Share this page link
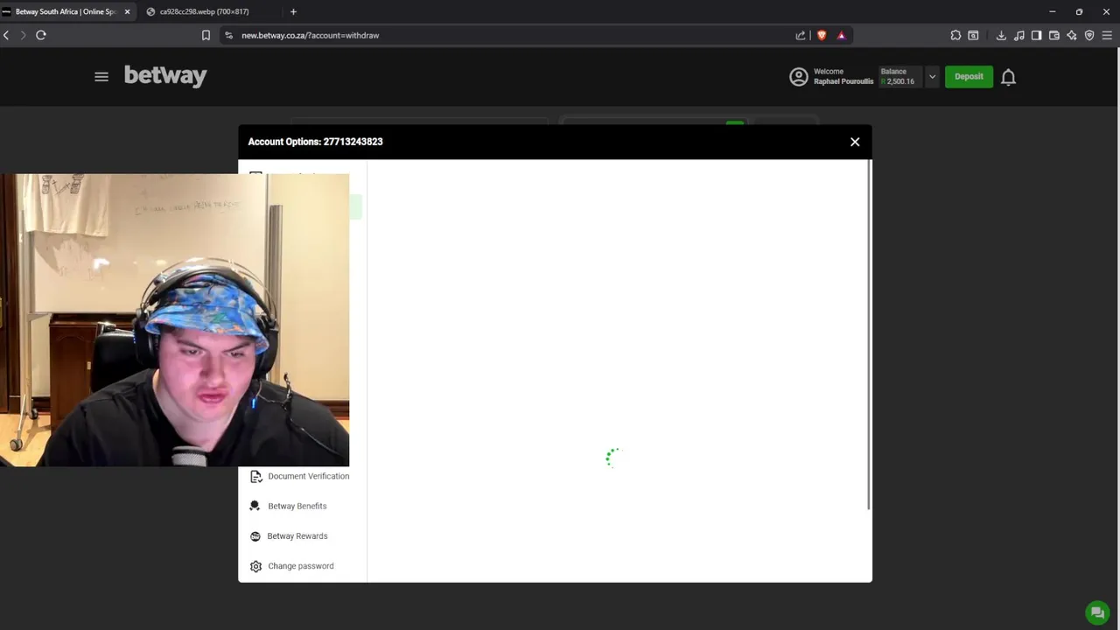This screenshot has width=1120, height=630. 800,35
